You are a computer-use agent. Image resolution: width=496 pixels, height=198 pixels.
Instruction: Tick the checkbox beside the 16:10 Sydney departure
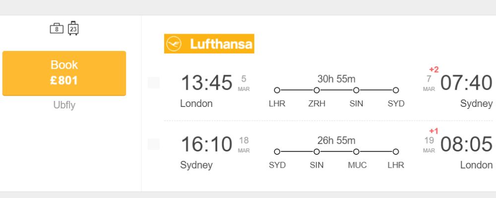154,144
